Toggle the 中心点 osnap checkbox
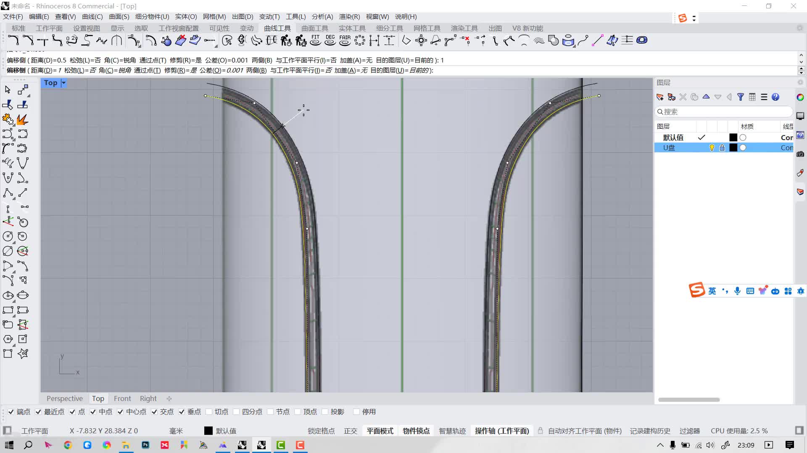807x453 pixels. click(120, 412)
